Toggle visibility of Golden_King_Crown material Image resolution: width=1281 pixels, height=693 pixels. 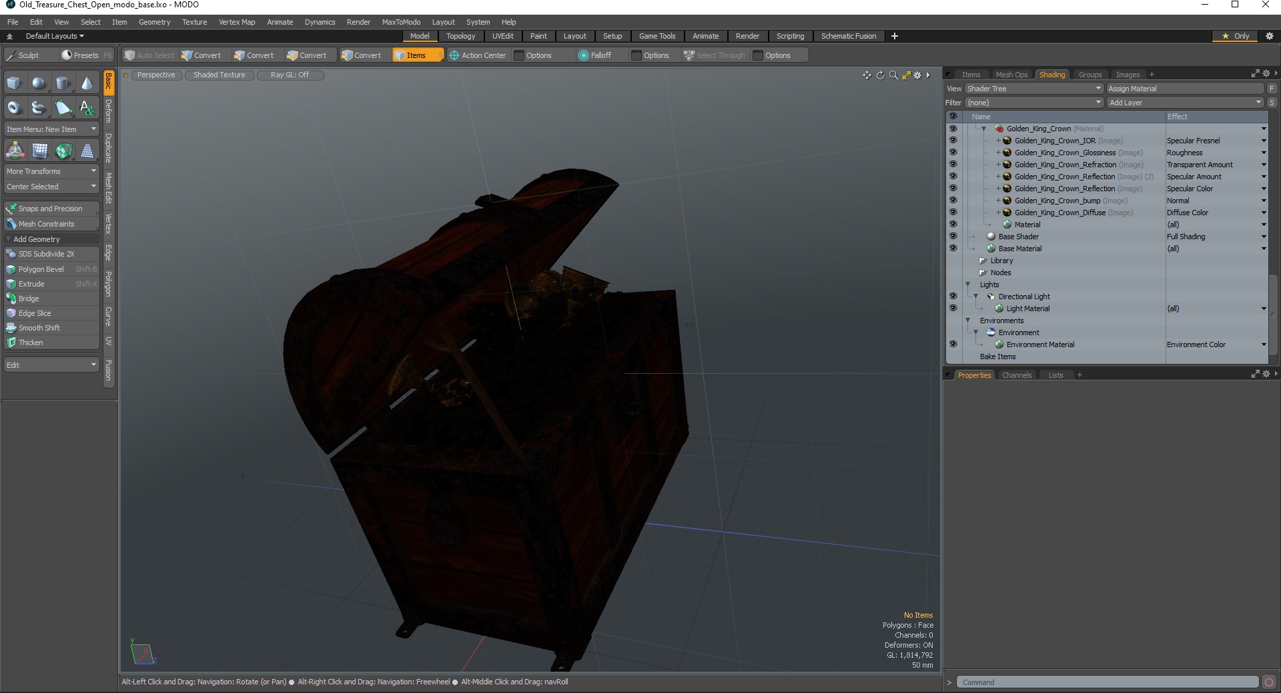click(x=953, y=129)
